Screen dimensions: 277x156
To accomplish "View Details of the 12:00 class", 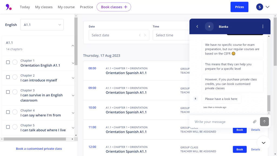I will pyautogui.click(x=255, y=149).
